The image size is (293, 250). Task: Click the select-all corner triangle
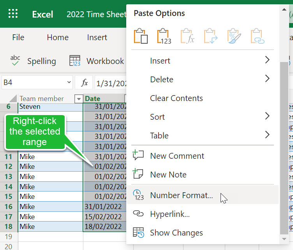13,98
